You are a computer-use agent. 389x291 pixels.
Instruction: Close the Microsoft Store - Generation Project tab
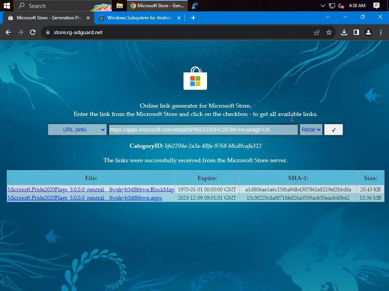pos(88,18)
